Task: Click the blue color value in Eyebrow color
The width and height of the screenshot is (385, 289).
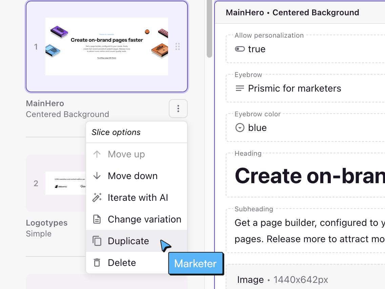Action: [258, 128]
